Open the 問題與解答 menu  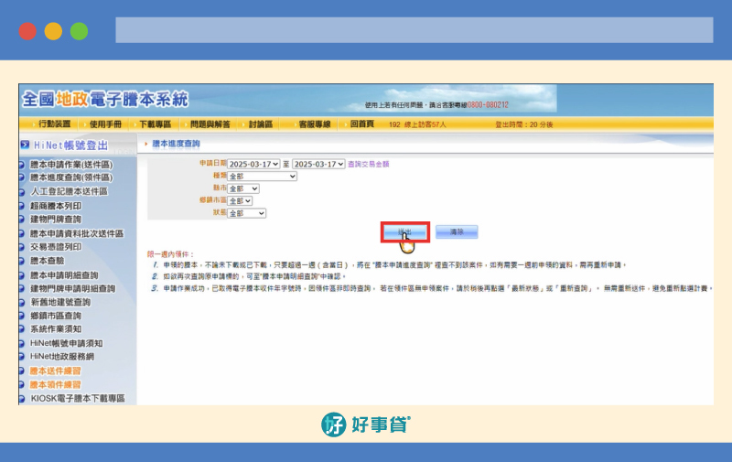click(208, 124)
